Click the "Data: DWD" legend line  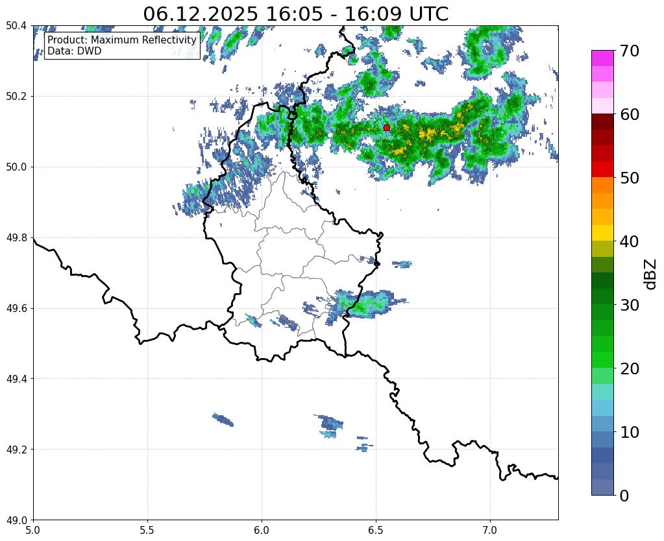coord(75,51)
